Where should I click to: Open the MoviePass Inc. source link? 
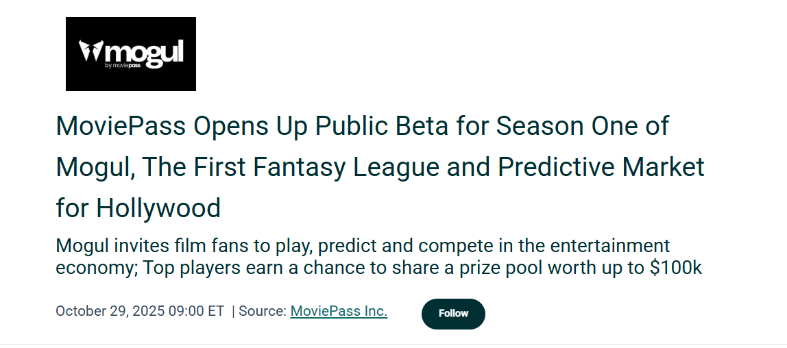pyautogui.click(x=339, y=311)
